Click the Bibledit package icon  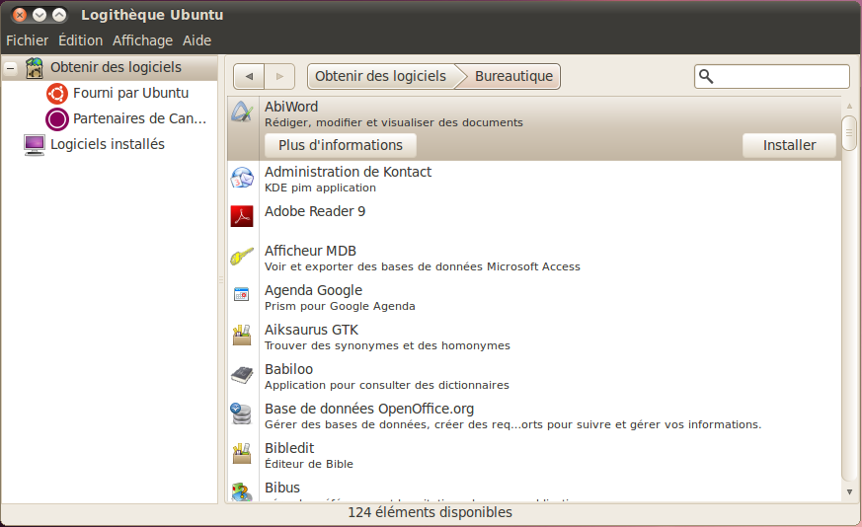click(242, 453)
